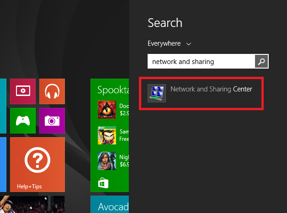
Task: Launch the Xbox Games controller tile
Action: [x=22, y=121]
